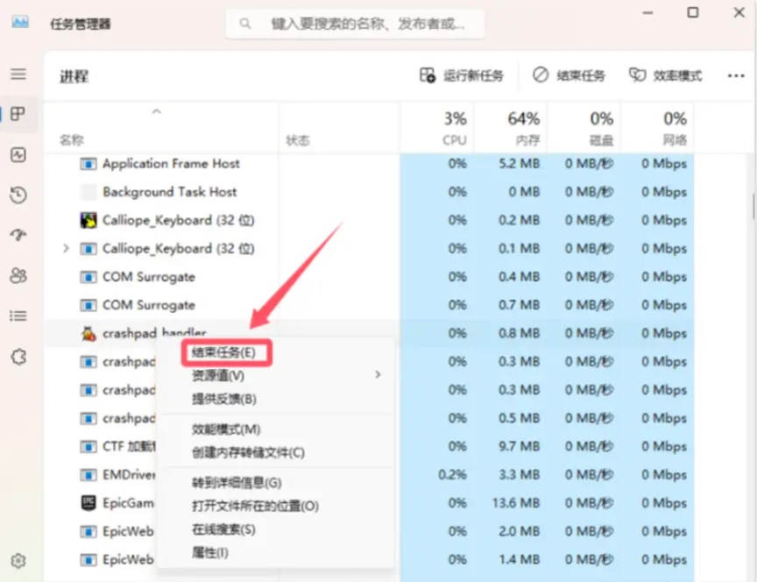Click the 资源值 submenu arrow

click(378, 375)
